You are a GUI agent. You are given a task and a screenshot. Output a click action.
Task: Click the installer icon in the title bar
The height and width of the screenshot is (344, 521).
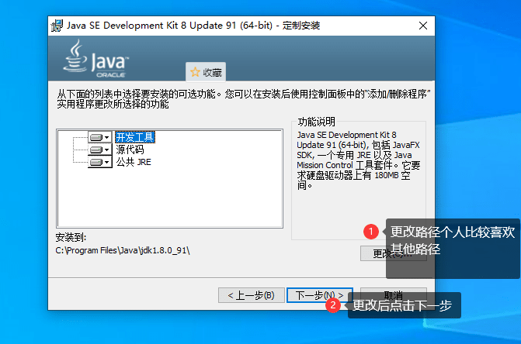point(57,25)
